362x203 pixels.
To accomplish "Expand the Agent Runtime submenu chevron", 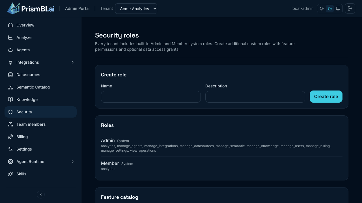I will [73, 162].
